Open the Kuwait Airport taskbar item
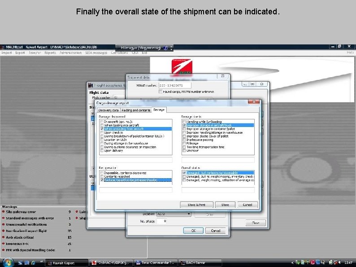Viewport: 356px width, 267px height. coord(67,263)
